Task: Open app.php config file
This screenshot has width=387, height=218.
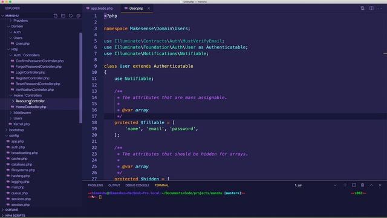Action: (x=18, y=141)
